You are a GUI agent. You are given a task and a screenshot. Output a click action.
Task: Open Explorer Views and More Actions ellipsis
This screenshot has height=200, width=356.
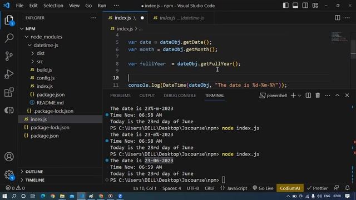tap(94, 18)
